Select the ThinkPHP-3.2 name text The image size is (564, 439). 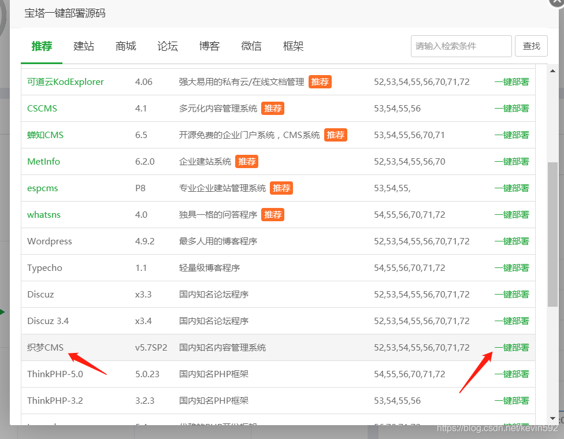point(55,401)
